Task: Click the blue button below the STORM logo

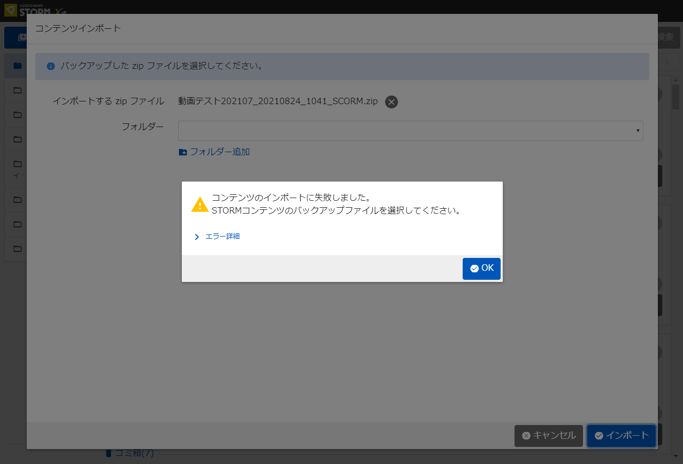Action: [16, 37]
